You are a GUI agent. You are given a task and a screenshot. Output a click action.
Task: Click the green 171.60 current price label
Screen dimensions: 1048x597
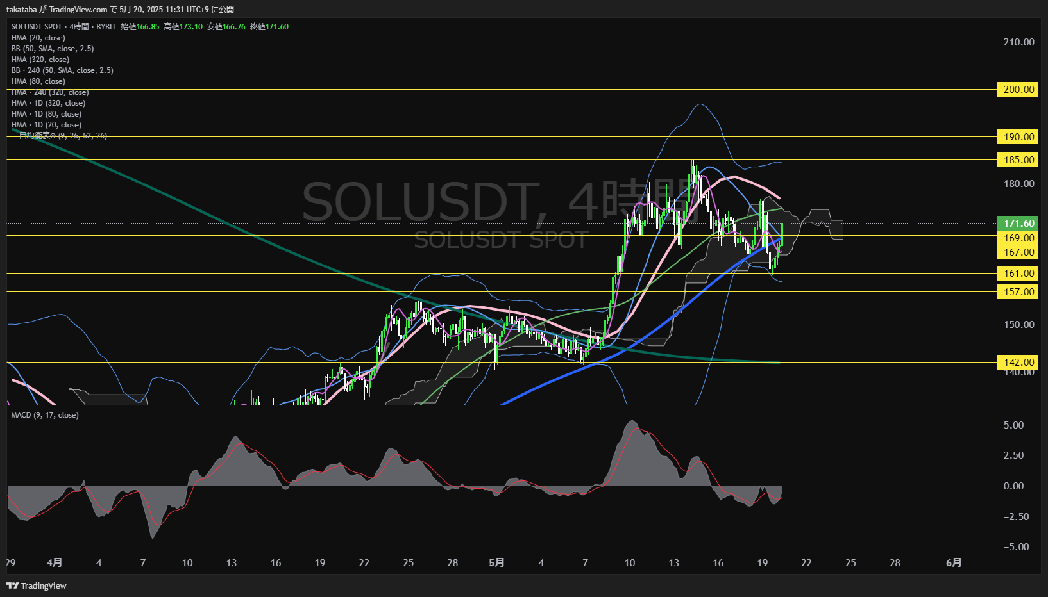(x=1018, y=224)
